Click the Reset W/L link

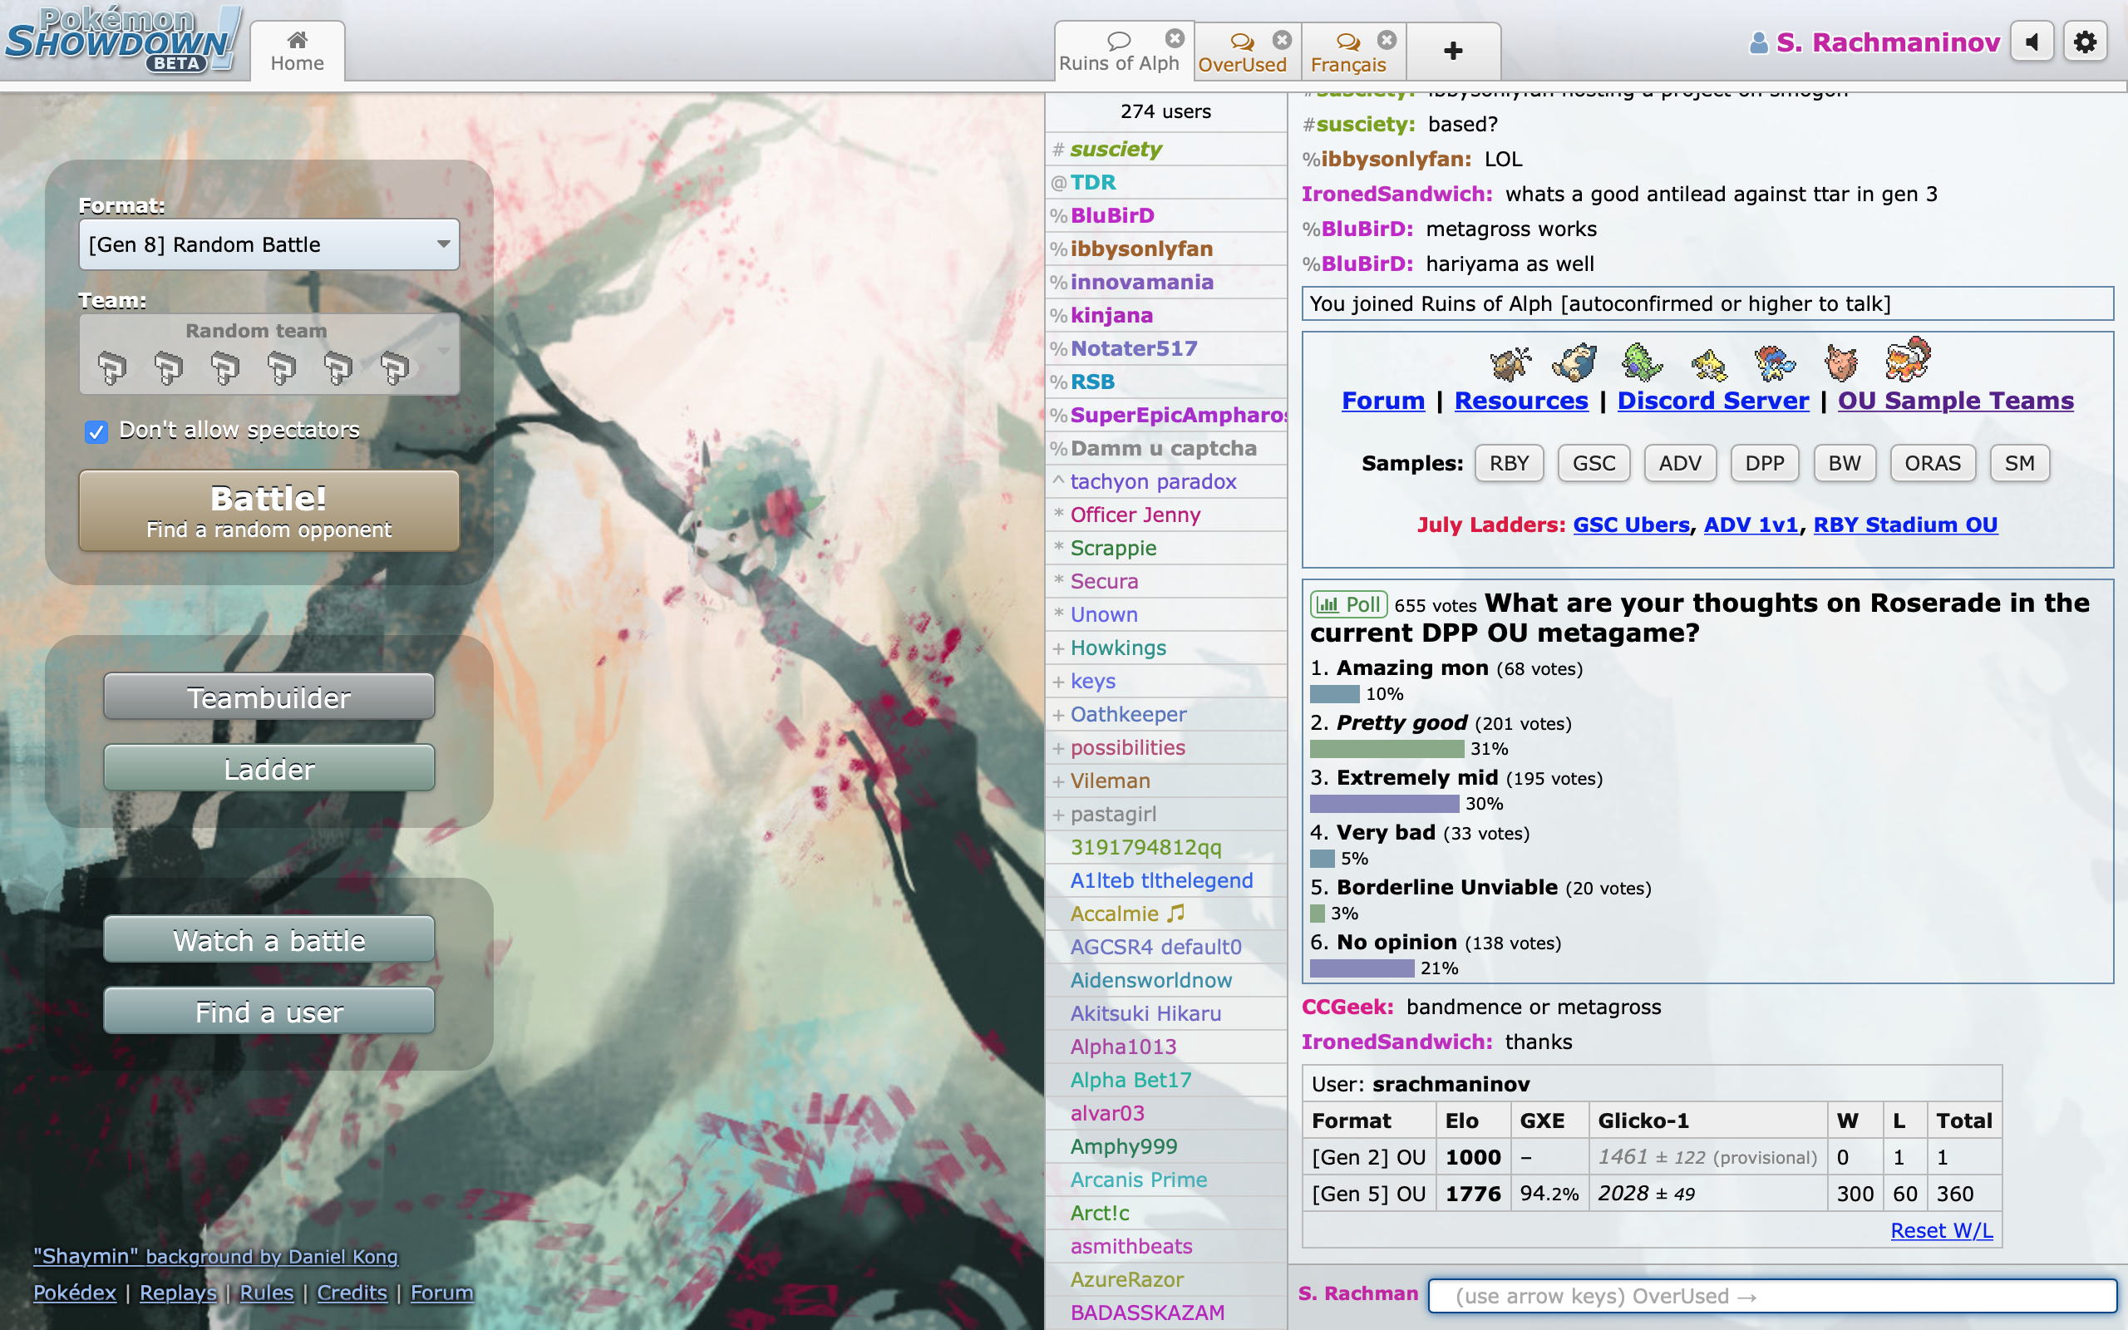click(1942, 1230)
